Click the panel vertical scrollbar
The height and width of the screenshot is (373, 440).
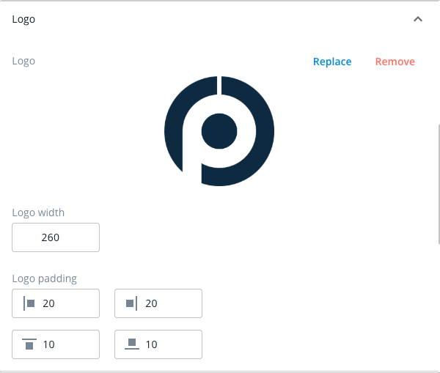pos(439,184)
